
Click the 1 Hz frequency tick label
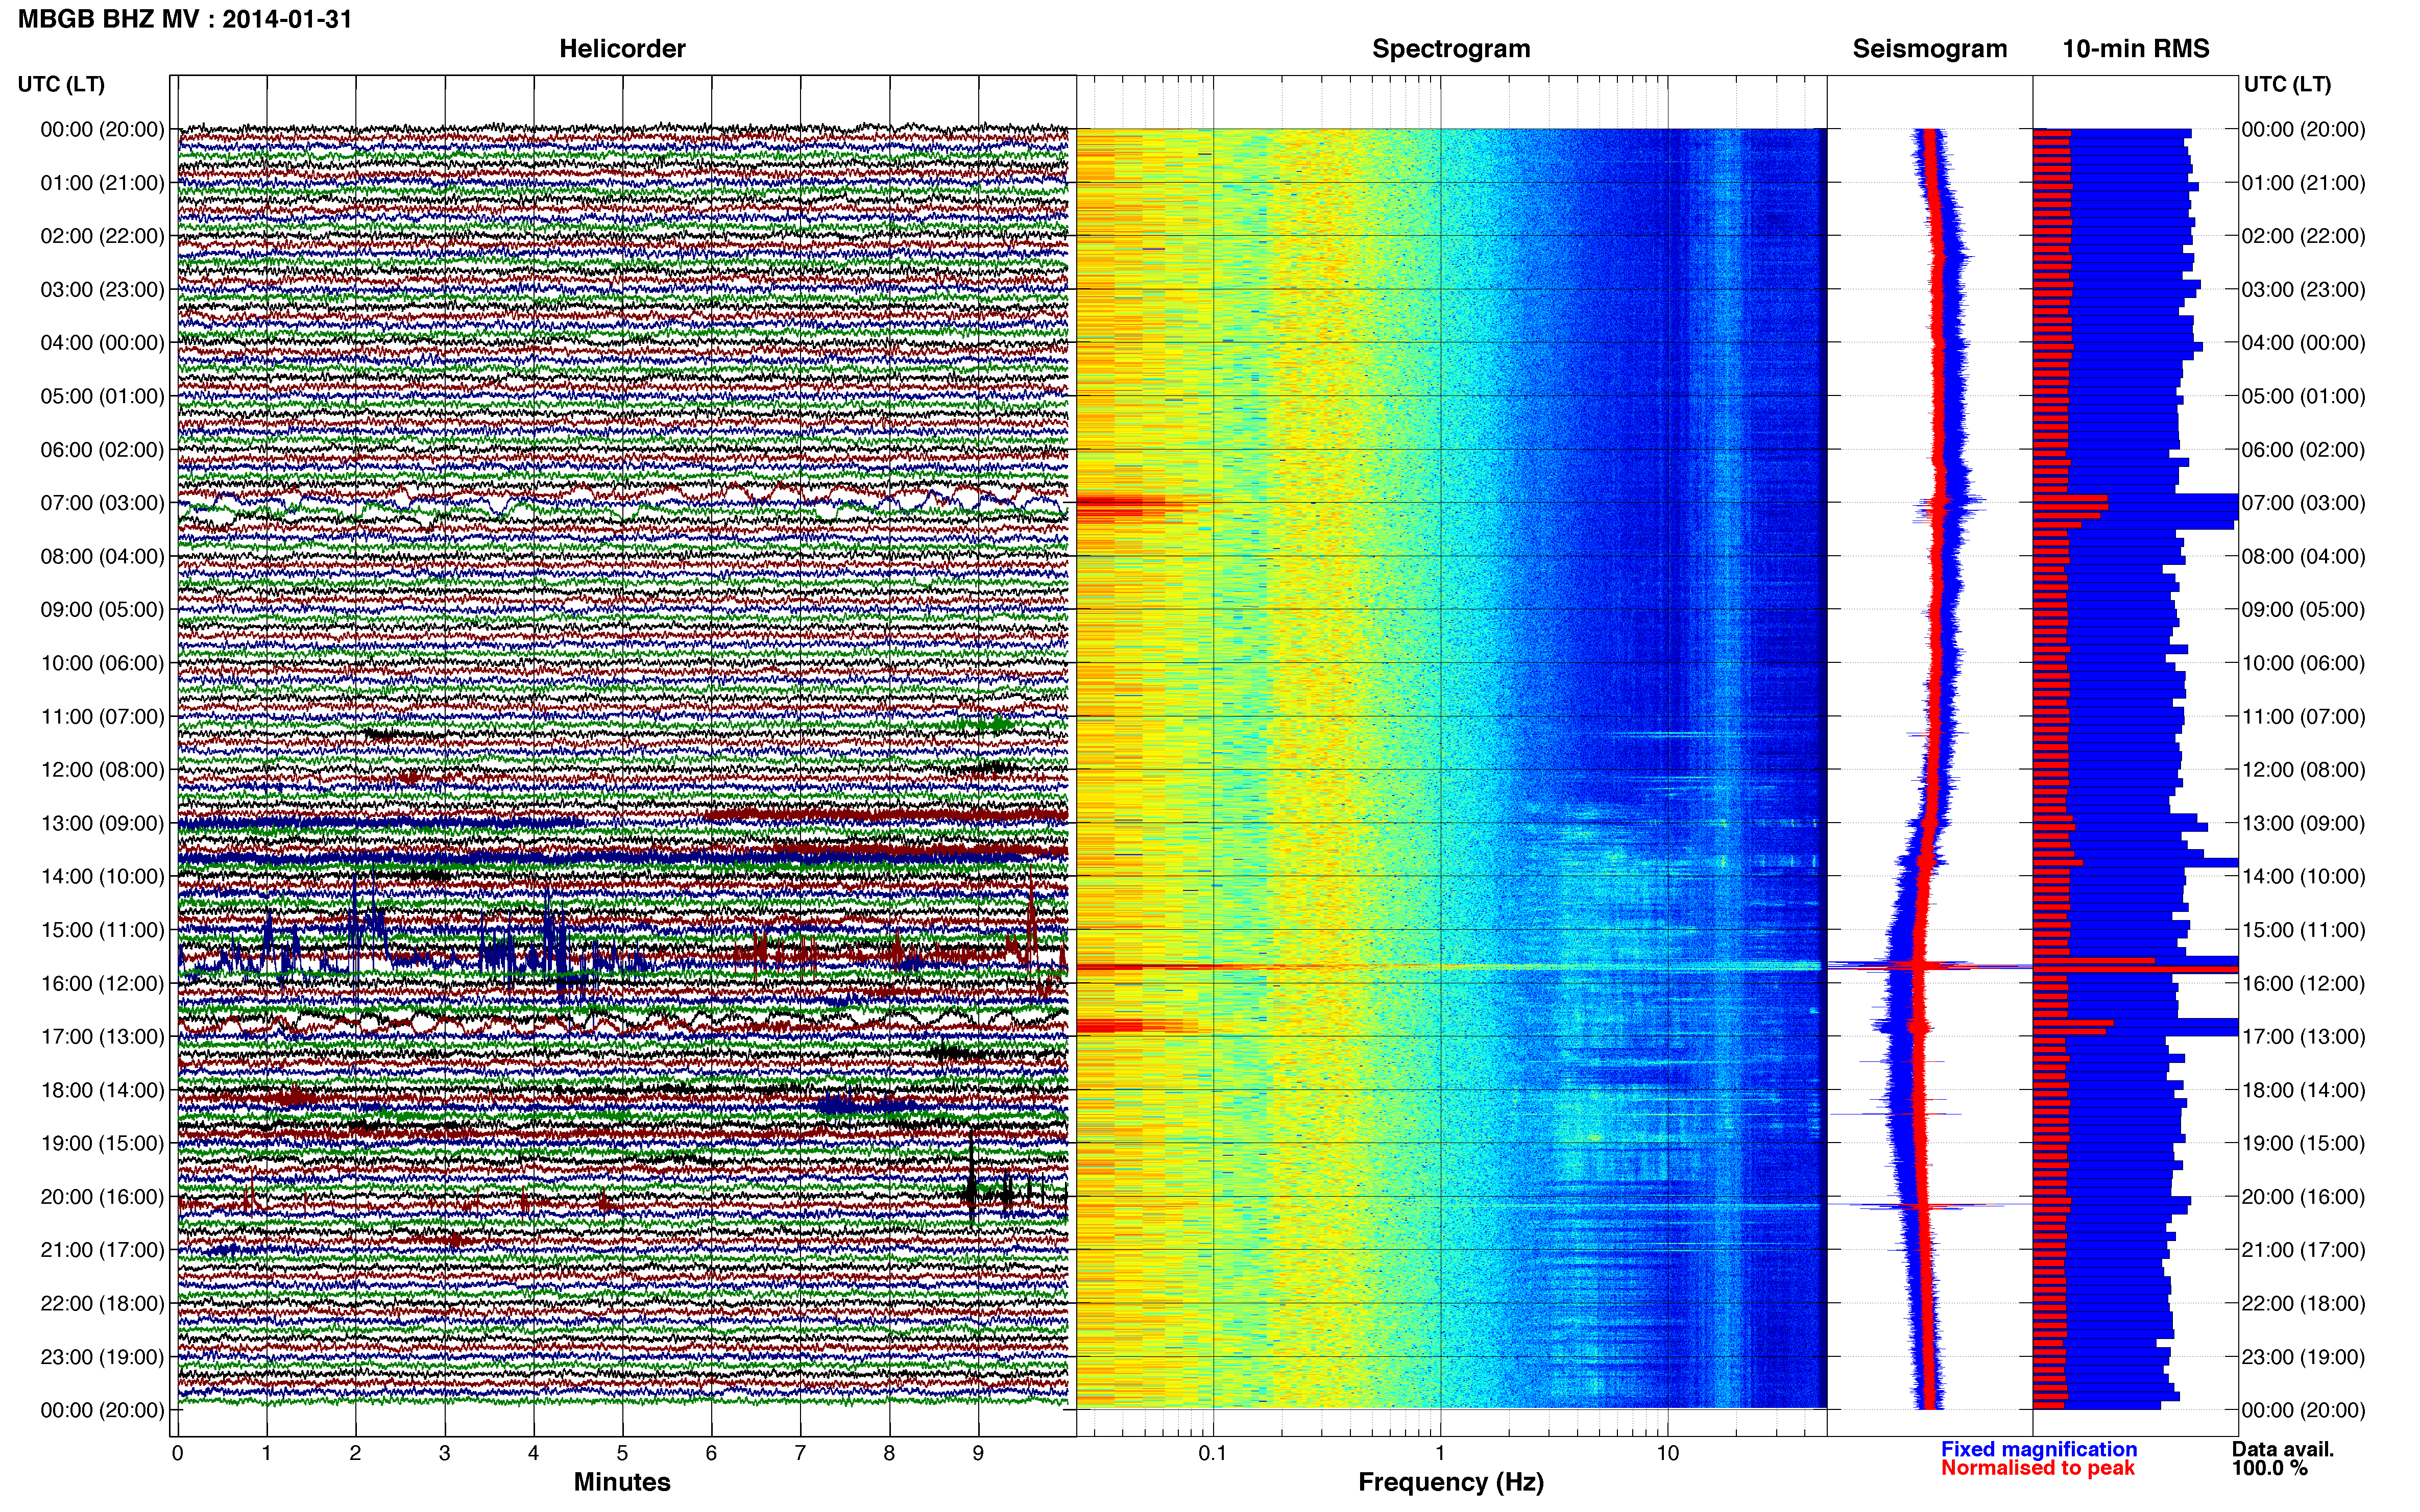(x=1441, y=1453)
